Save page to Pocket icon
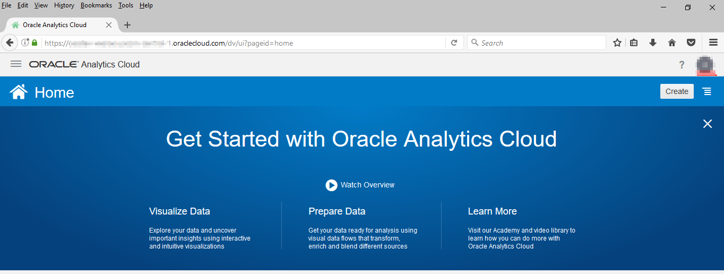Viewport: 724px width, 274px height. pyautogui.click(x=691, y=43)
